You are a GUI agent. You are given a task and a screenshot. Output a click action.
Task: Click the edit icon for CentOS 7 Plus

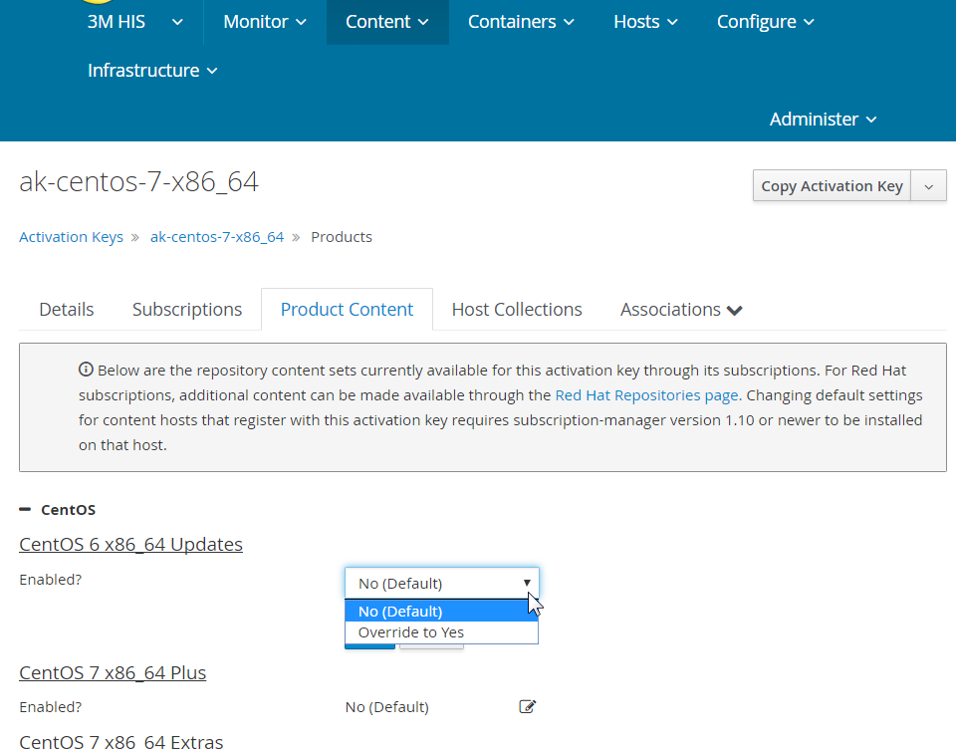tap(528, 707)
